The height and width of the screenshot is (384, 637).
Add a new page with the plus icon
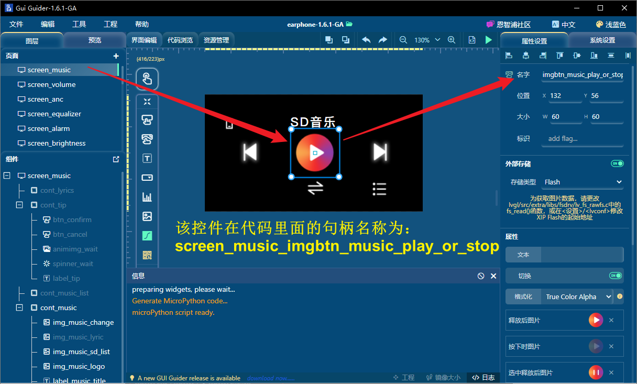tap(116, 56)
